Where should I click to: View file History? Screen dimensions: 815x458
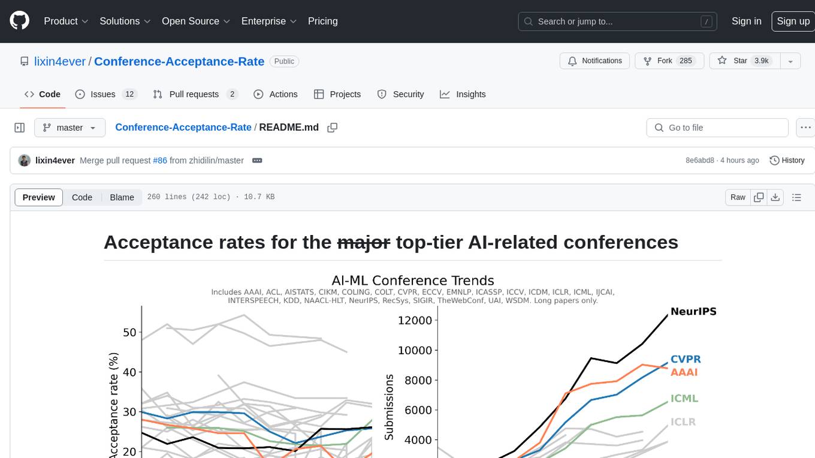[787, 161]
